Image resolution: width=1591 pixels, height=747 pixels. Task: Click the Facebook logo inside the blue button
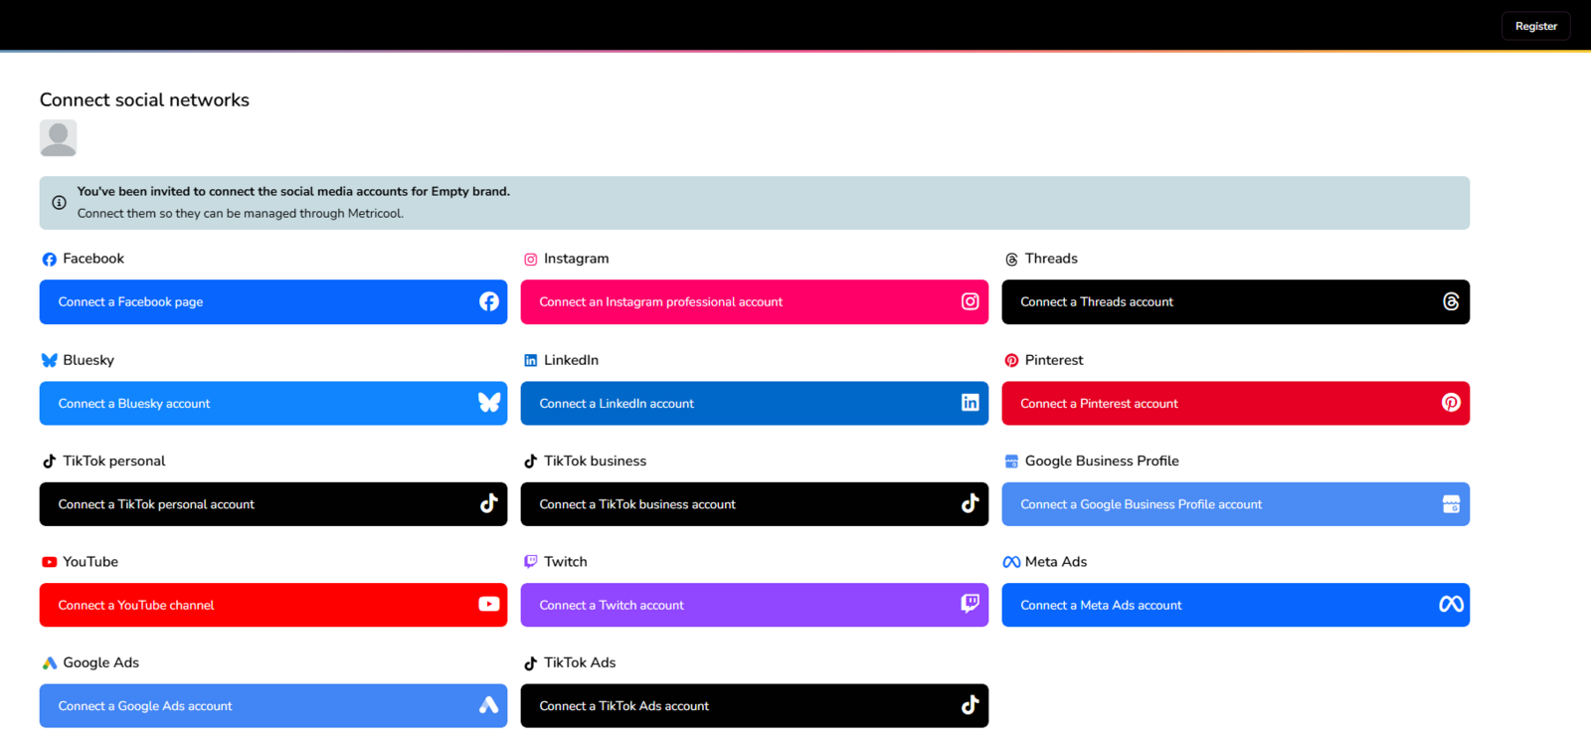pyautogui.click(x=489, y=301)
